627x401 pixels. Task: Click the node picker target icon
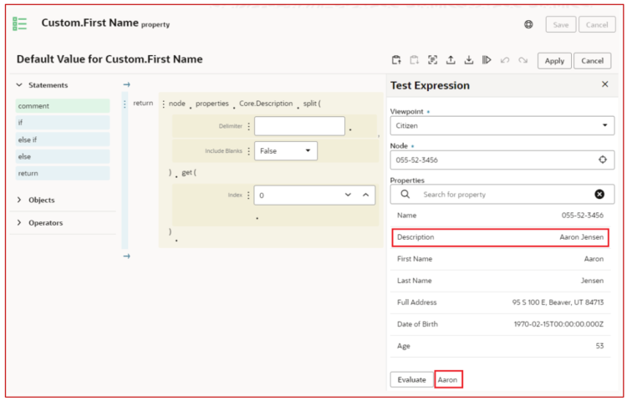[603, 160]
